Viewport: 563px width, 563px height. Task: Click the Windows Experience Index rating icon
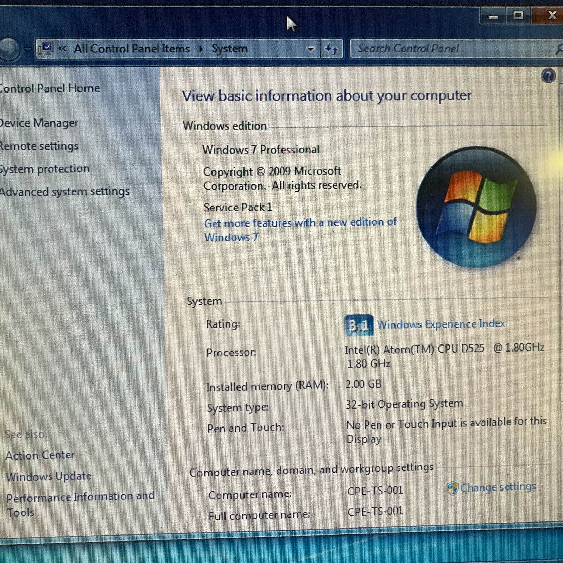[x=358, y=325]
